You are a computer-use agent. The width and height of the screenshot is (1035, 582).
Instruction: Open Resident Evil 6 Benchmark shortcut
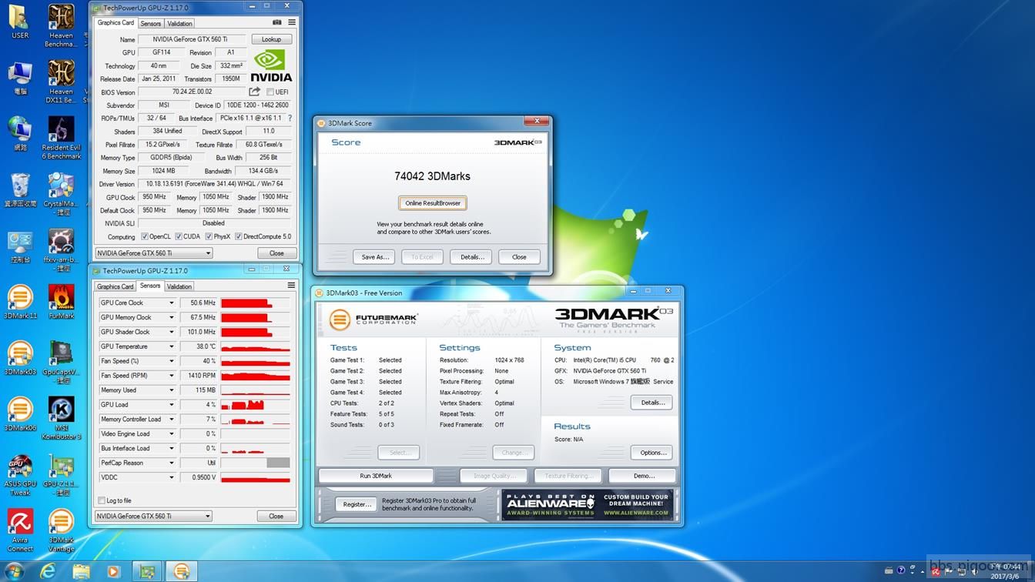[61, 137]
